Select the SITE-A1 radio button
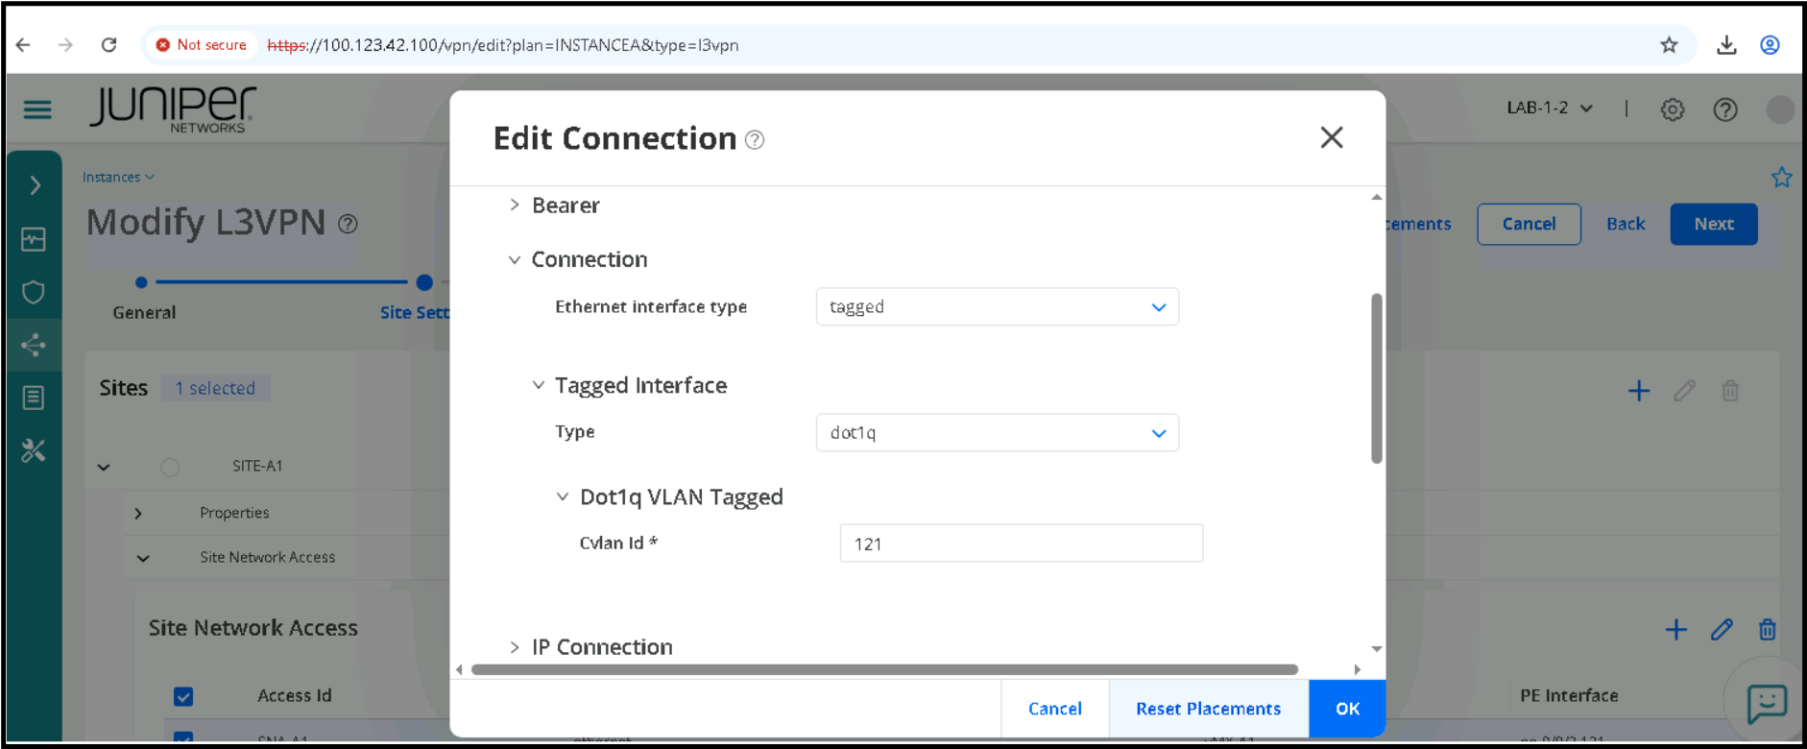Image resolution: width=1807 pixels, height=749 pixels. click(170, 467)
